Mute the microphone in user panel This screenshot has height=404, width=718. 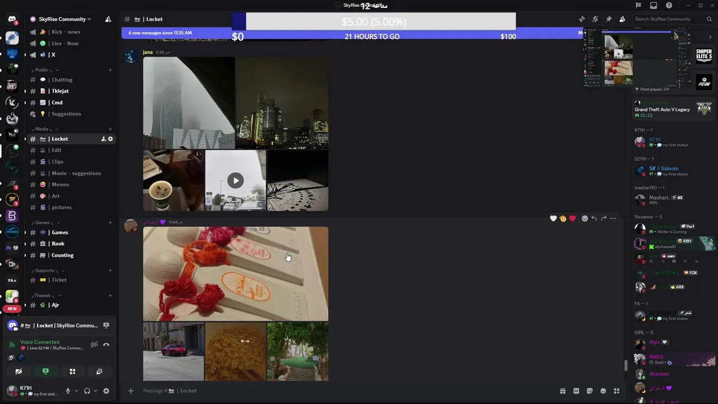point(68,391)
